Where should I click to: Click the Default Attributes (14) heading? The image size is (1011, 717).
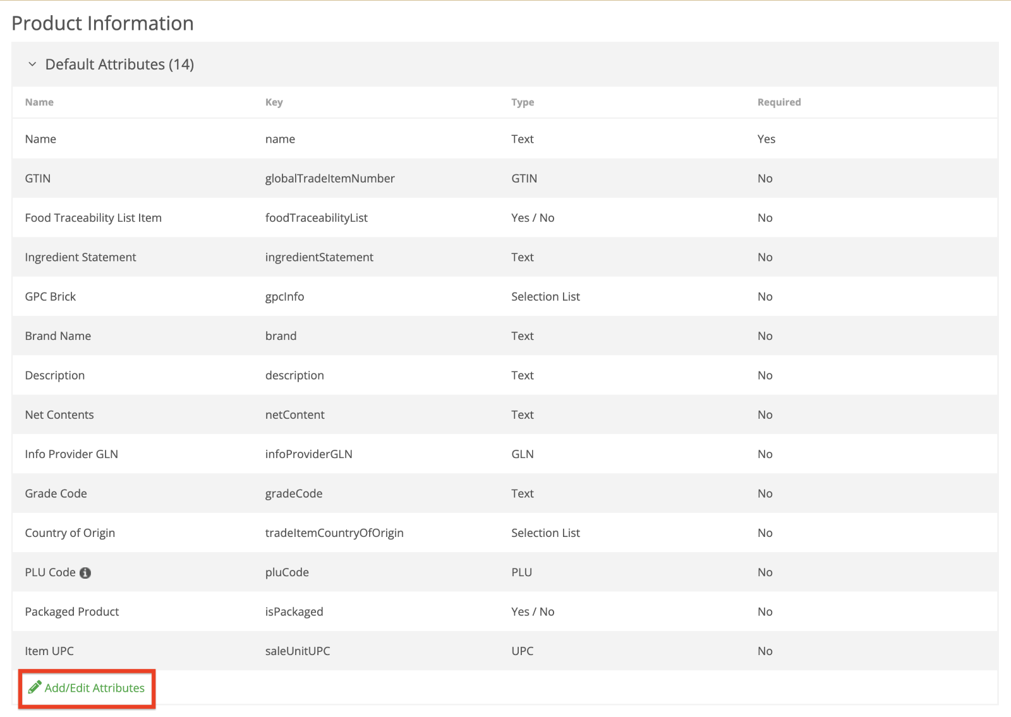pos(119,64)
